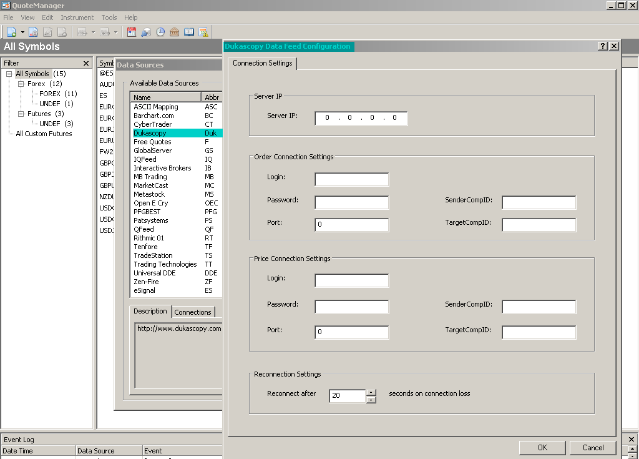Click the calendar warning expiration icon

click(203, 32)
